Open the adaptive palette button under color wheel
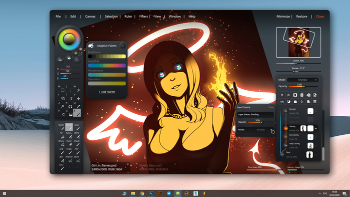Screen dimensions: 350x197 (69, 58)
